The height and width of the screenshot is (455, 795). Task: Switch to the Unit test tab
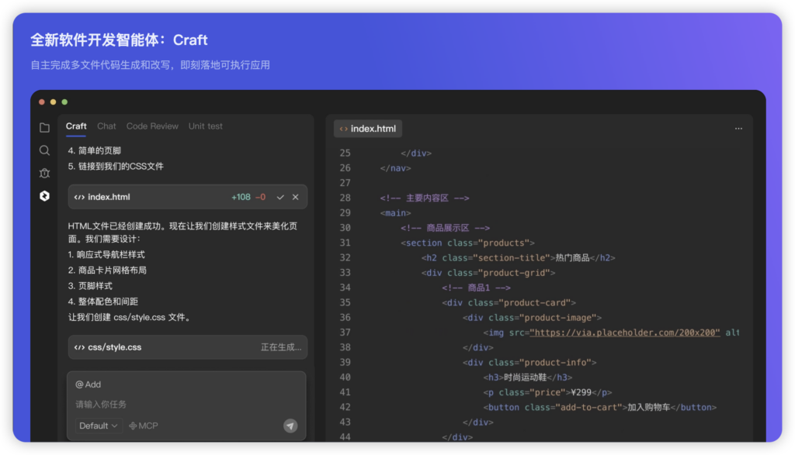pyautogui.click(x=205, y=126)
